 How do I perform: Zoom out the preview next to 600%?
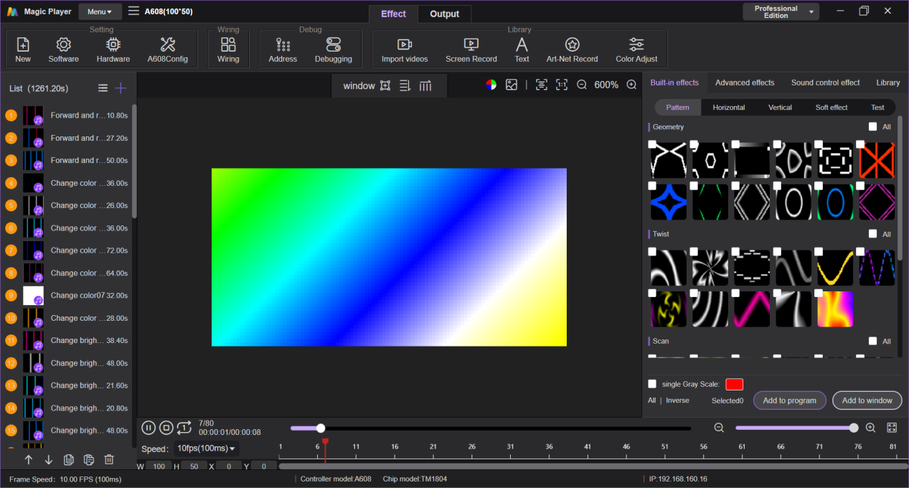(x=582, y=85)
